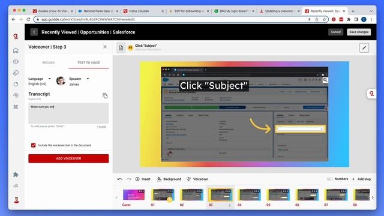Toggle the Numbers switch

pyautogui.click(x=329, y=179)
